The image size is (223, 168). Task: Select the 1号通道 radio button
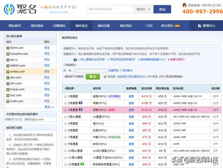[65, 96]
